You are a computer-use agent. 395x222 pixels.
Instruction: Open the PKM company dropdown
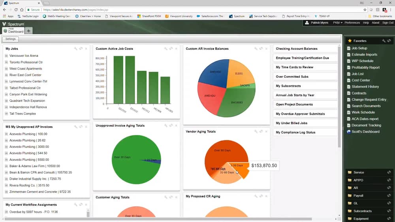tap(338, 22)
